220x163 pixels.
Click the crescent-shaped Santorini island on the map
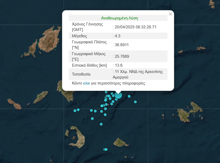[76, 137]
